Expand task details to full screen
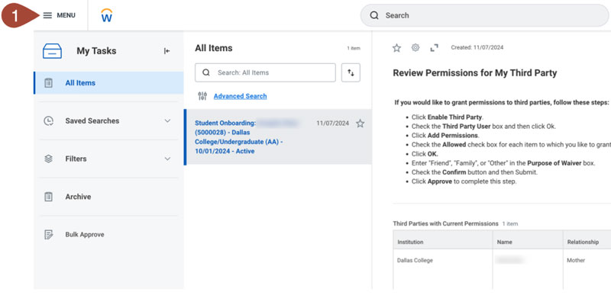The image size is (611, 305). (x=435, y=48)
